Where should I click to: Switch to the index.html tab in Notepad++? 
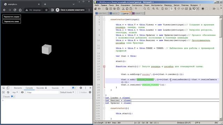click(102, 13)
